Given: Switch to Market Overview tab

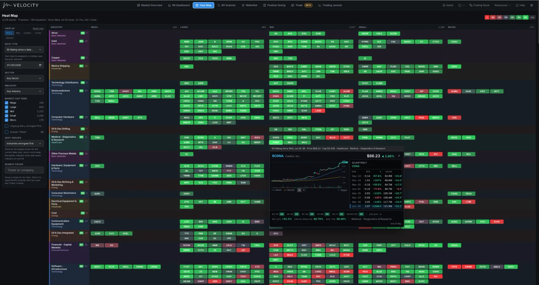Looking at the screenshot, I should (150, 5).
